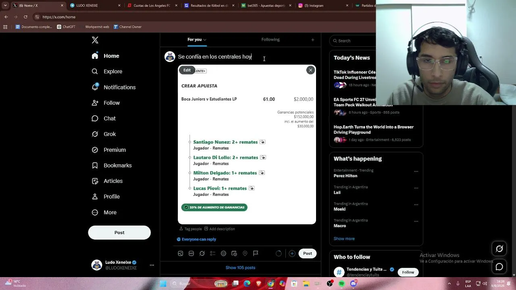Click the browser back arrow
This screenshot has width=516, height=290.
coord(6,17)
